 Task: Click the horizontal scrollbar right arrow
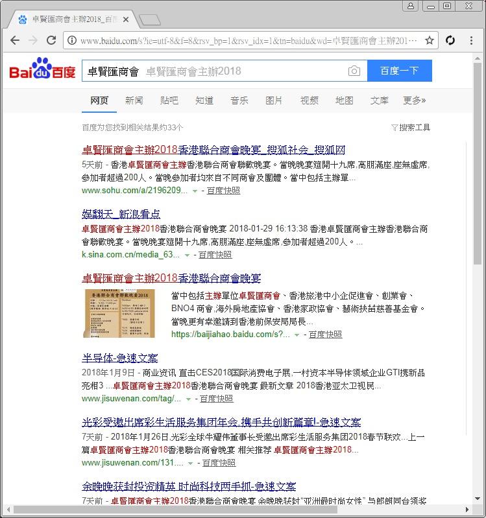tap(467, 510)
